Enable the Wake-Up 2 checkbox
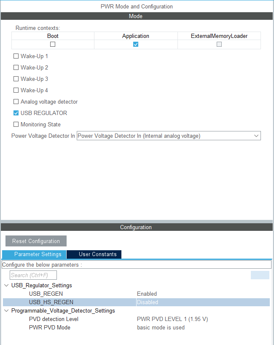The width and height of the screenshot is (274, 345). [x=16, y=67]
